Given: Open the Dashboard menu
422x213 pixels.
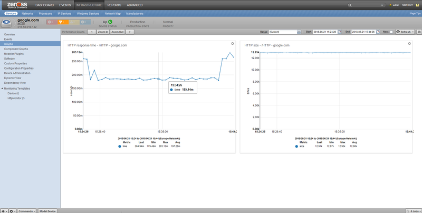Looking at the screenshot, I should click(45, 5).
